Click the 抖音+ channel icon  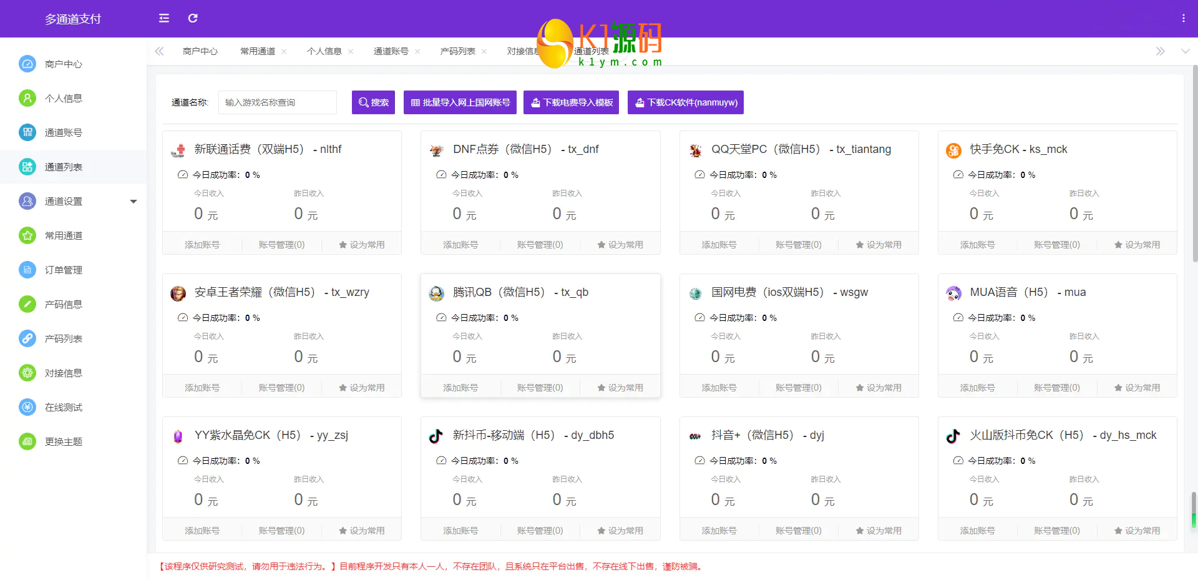[695, 436]
